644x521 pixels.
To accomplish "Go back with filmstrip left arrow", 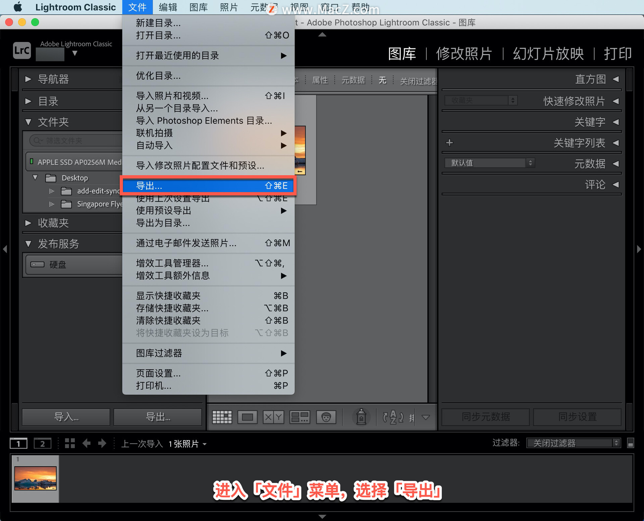I will pyautogui.click(x=87, y=443).
